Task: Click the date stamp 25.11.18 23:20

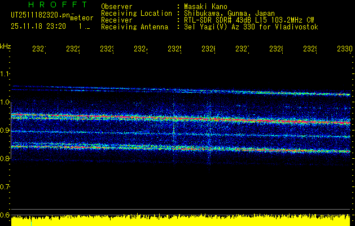Action: (38, 27)
